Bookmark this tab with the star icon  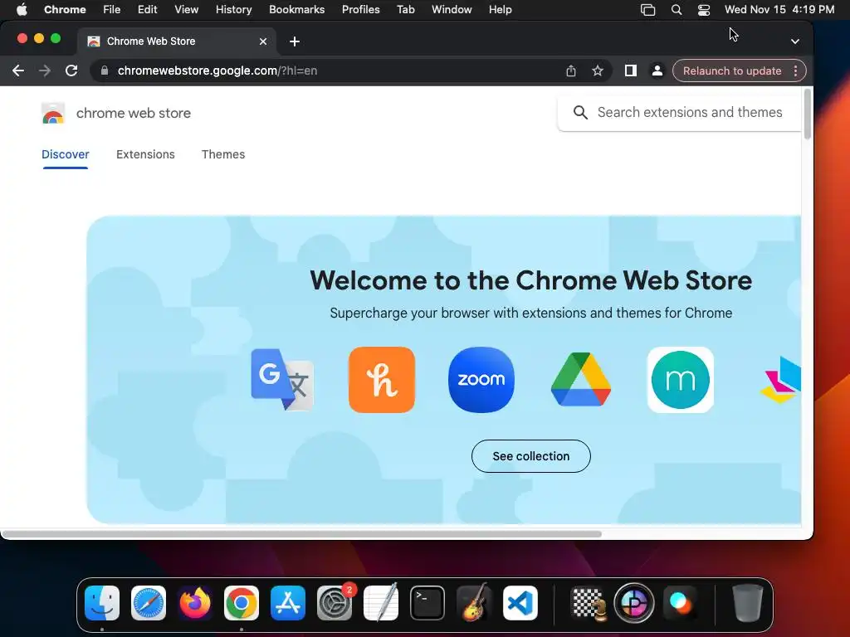tap(598, 71)
